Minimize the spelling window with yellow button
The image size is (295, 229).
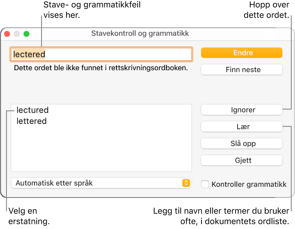click(x=17, y=34)
